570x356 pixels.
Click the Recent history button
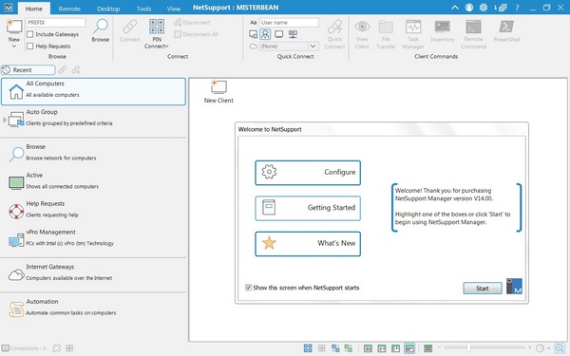28,69
